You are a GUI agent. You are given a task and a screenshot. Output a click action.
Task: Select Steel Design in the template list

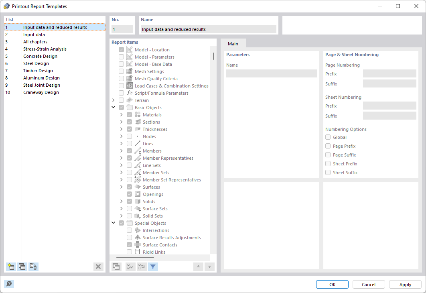36,63
